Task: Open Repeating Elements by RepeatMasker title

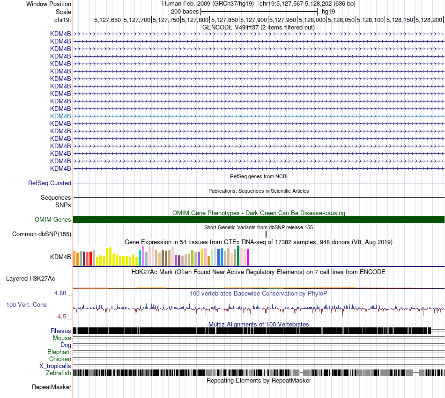Action: click(259, 380)
